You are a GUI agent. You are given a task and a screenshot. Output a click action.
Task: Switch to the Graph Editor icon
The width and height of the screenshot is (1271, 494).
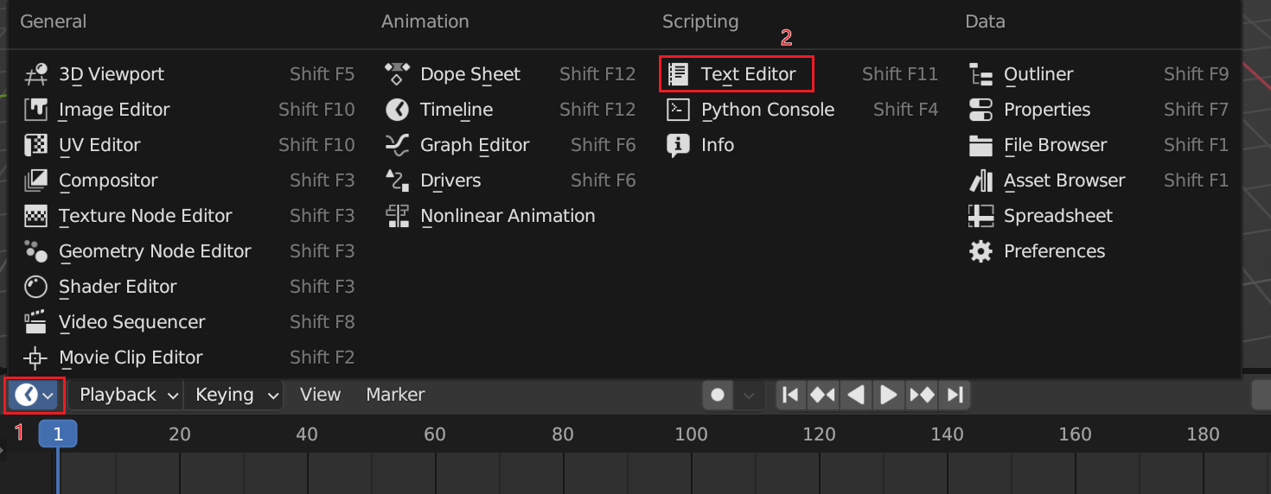click(x=397, y=145)
